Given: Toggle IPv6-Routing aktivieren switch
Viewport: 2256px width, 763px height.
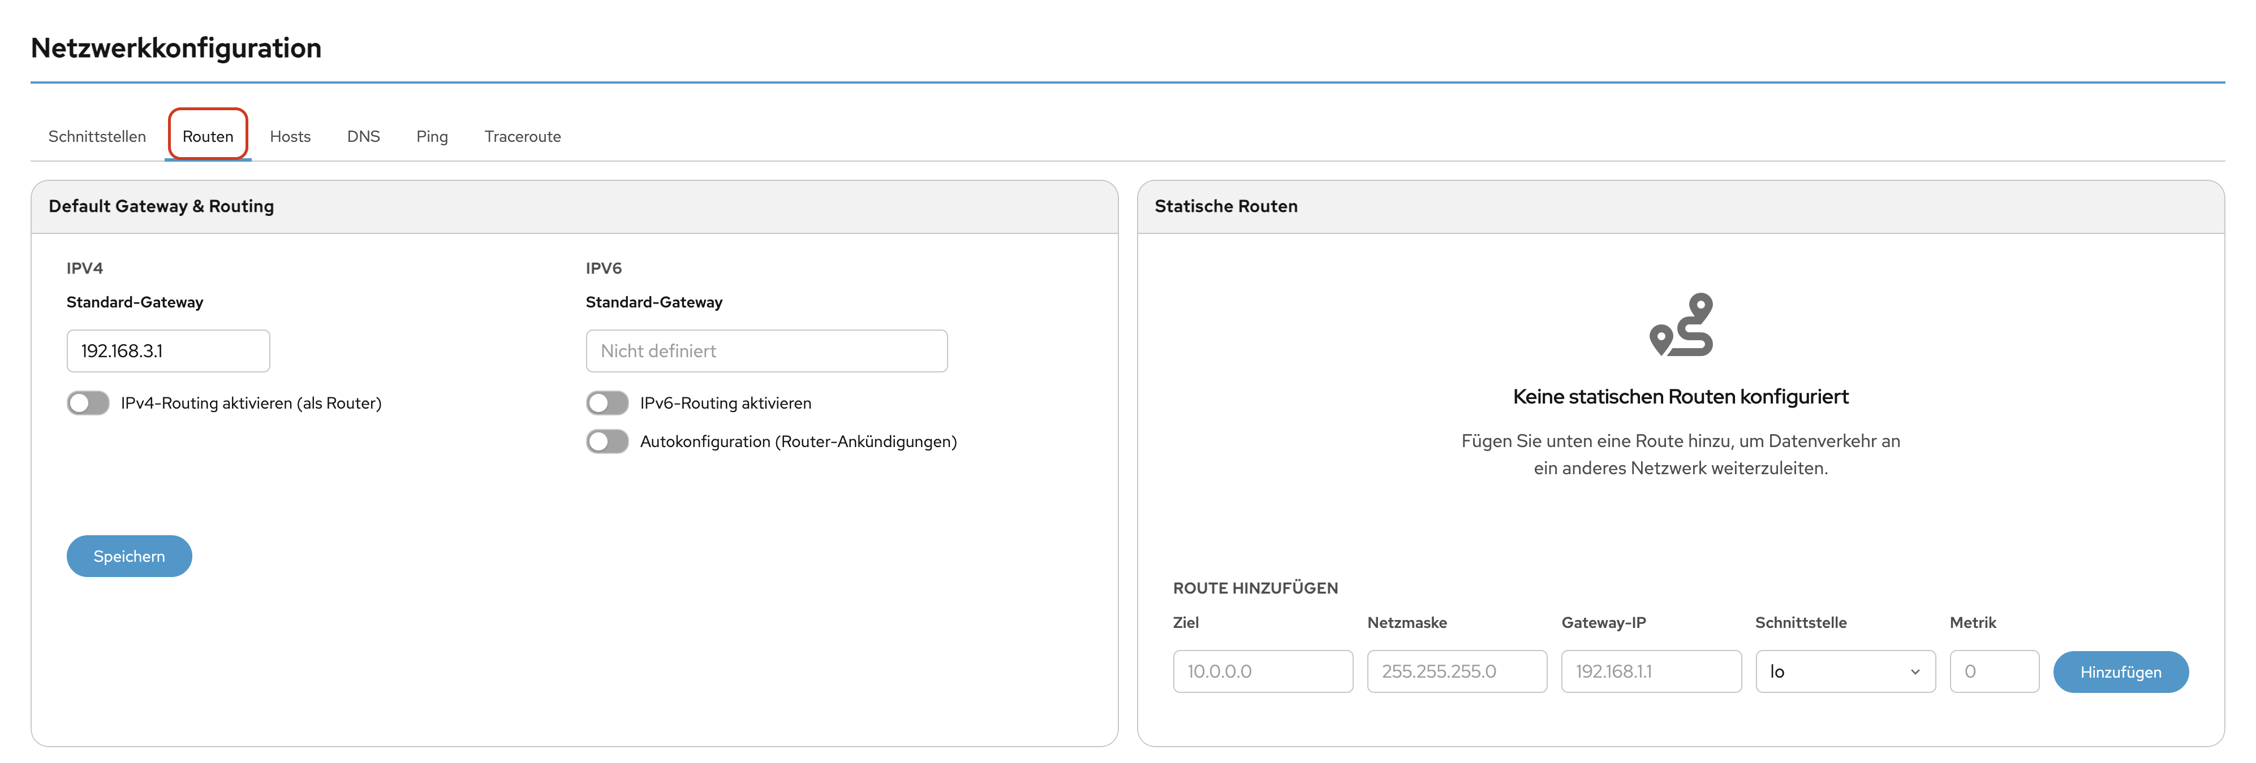Looking at the screenshot, I should (x=608, y=402).
